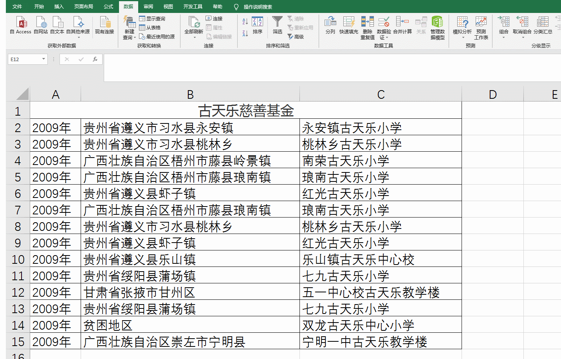The image size is (561, 359).
Task: Select column B by its header
Action: coord(190,94)
